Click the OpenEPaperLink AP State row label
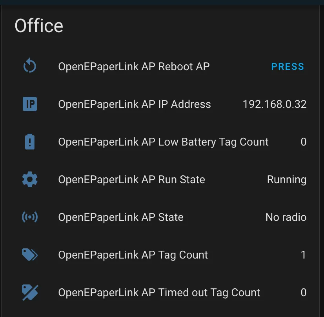 [x=121, y=217]
